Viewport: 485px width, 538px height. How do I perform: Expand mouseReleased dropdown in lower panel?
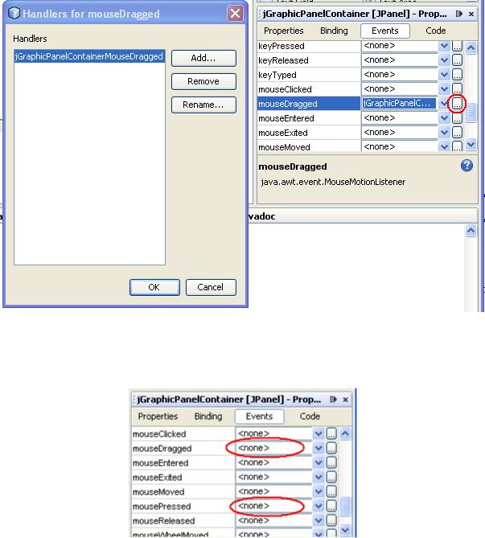pos(319,520)
